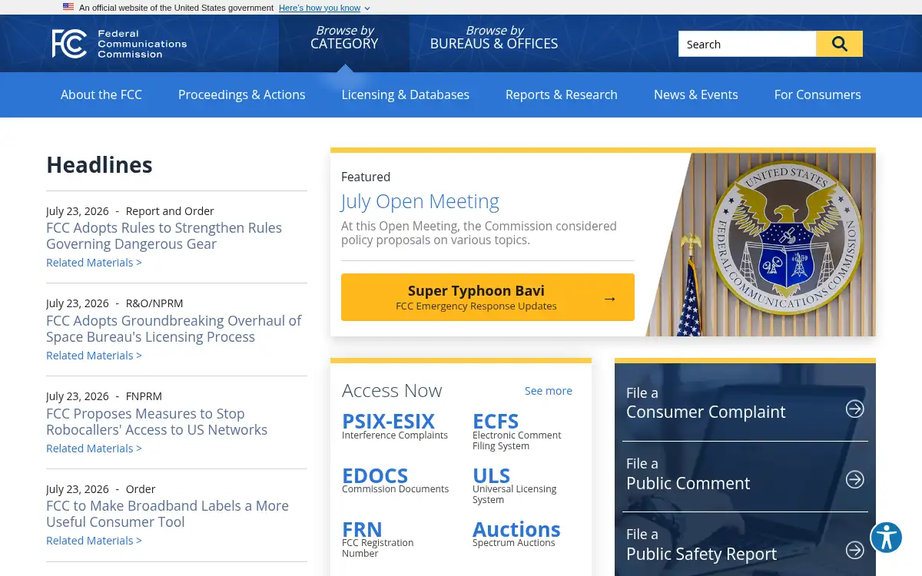
Task: Related Materials under Robocallers headline
Action: click(94, 449)
